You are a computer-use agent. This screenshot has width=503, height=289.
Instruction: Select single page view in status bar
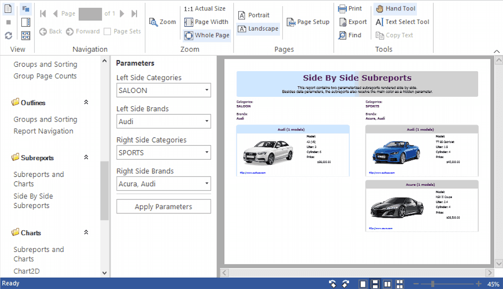[363, 284]
